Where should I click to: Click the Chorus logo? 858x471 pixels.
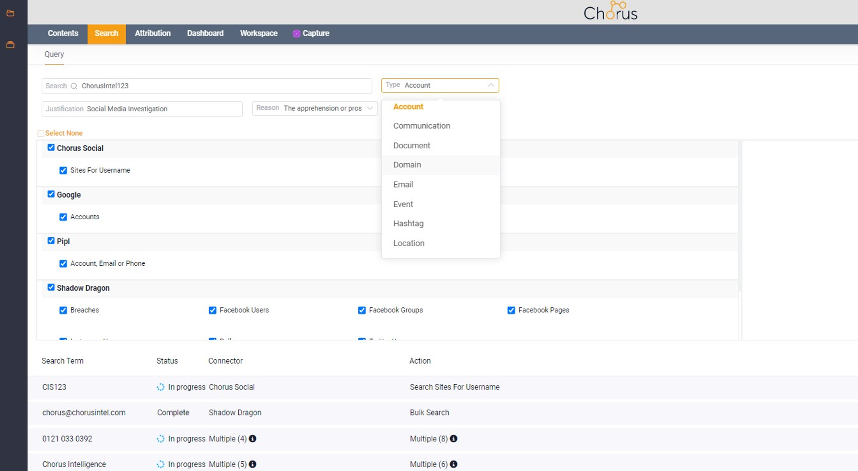610,12
